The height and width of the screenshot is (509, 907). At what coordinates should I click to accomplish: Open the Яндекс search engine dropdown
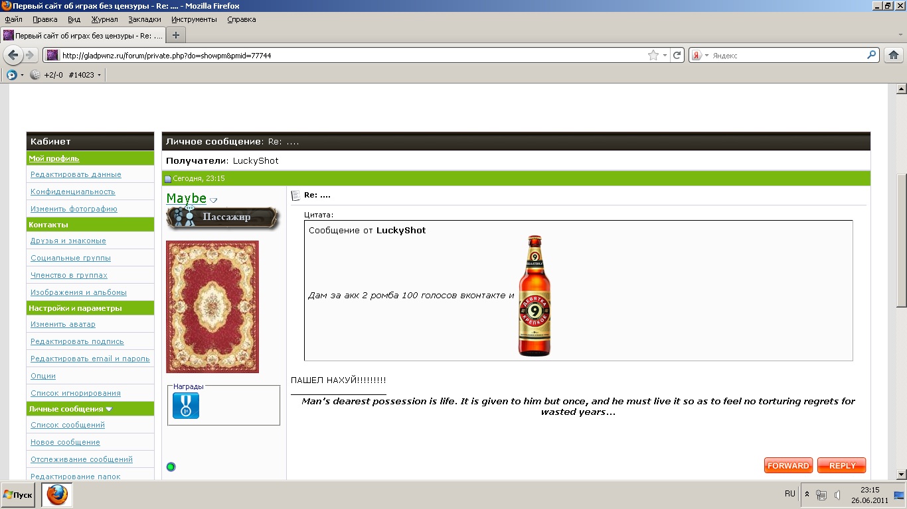tap(700, 56)
